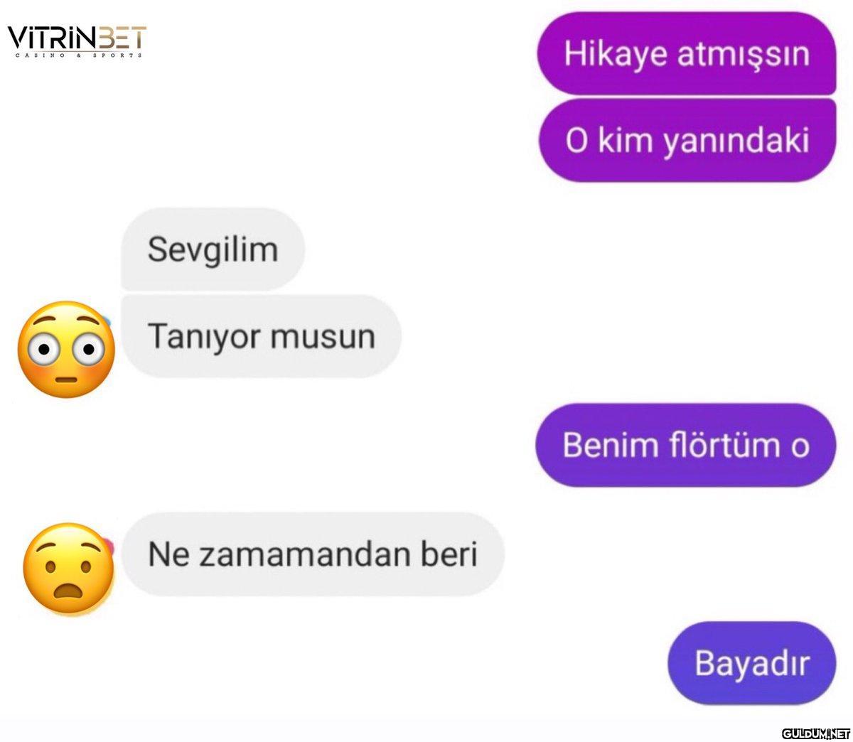The height and width of the screenshot is (742, 853).
Task: Click the VitrinBet casino logo
Action: click(77, 42)
